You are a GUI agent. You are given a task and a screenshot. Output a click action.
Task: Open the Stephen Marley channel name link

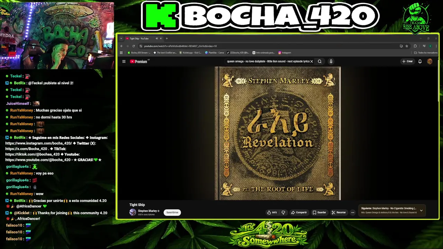pos(147,211)
